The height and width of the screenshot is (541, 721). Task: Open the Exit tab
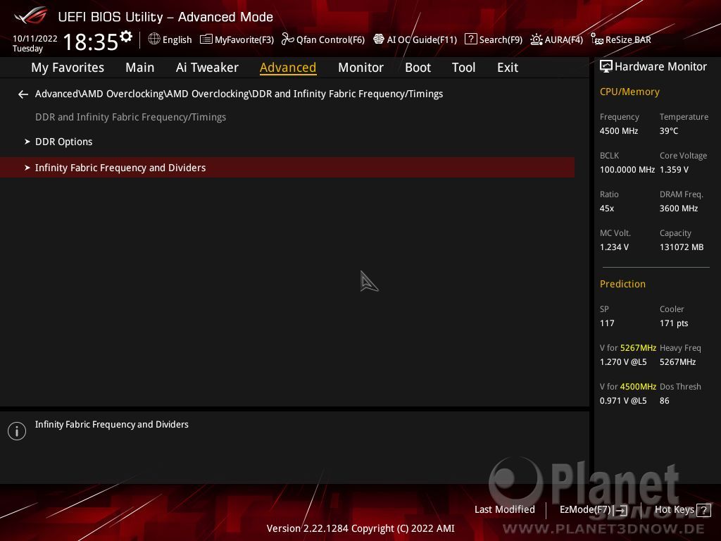[x=508, y=68]
